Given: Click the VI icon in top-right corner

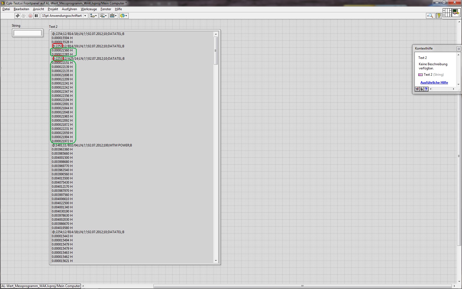Looking at the screenshot, I should pos(456,13).
